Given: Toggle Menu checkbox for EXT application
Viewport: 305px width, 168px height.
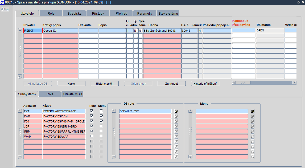Looking at the screenshot, I should [101, 111].
